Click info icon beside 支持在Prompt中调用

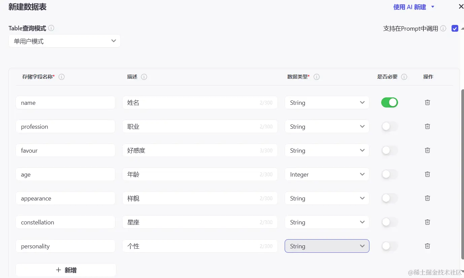click(x=443, y=28)
